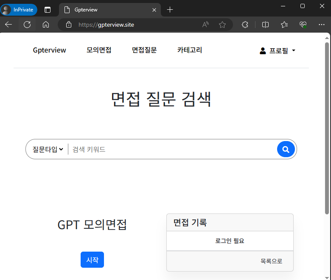Expand the 프로필 dropdown

coord(278,50)
